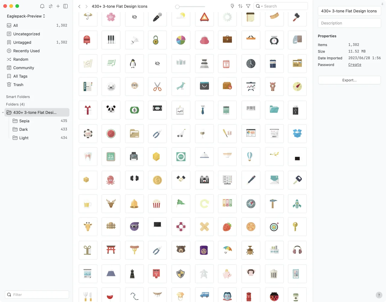The width and height of the screenshot is (386, 302).
Task: Open the Trash sidebar item
Action: click(x=18, y=85)
